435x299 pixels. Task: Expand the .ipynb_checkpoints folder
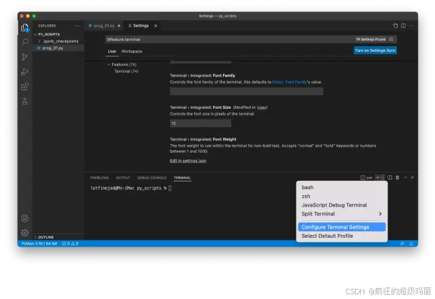[x=39, y=41]
